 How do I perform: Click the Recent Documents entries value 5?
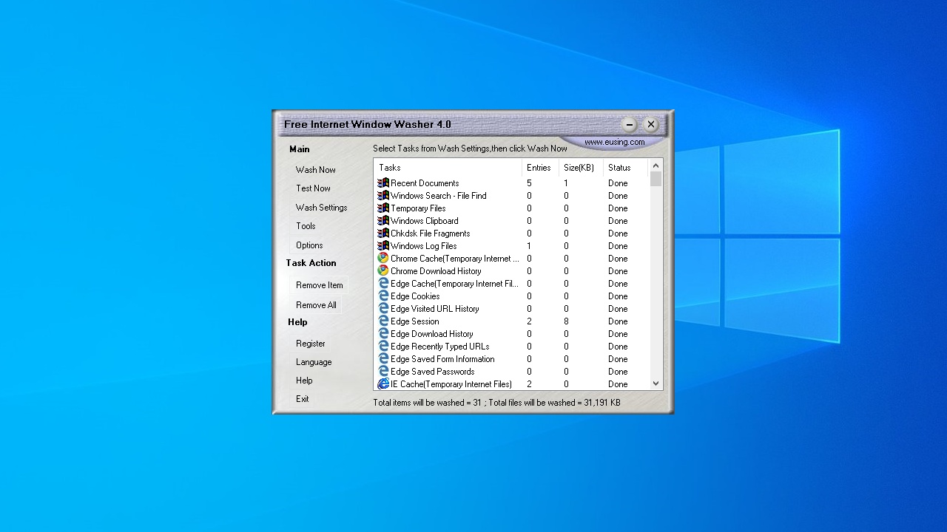(x=529, y=183)
